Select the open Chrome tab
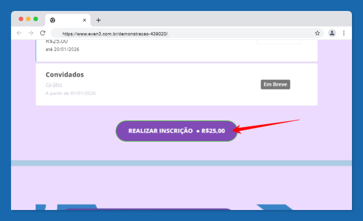Viewport: 363px width, 221px height. (x=68, y=20)
